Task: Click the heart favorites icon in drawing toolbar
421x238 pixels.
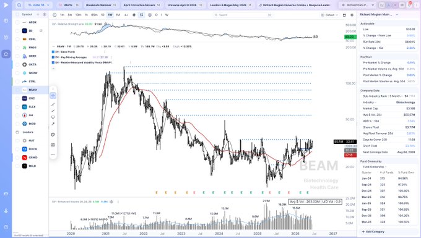Action: (x=53, y=135)
